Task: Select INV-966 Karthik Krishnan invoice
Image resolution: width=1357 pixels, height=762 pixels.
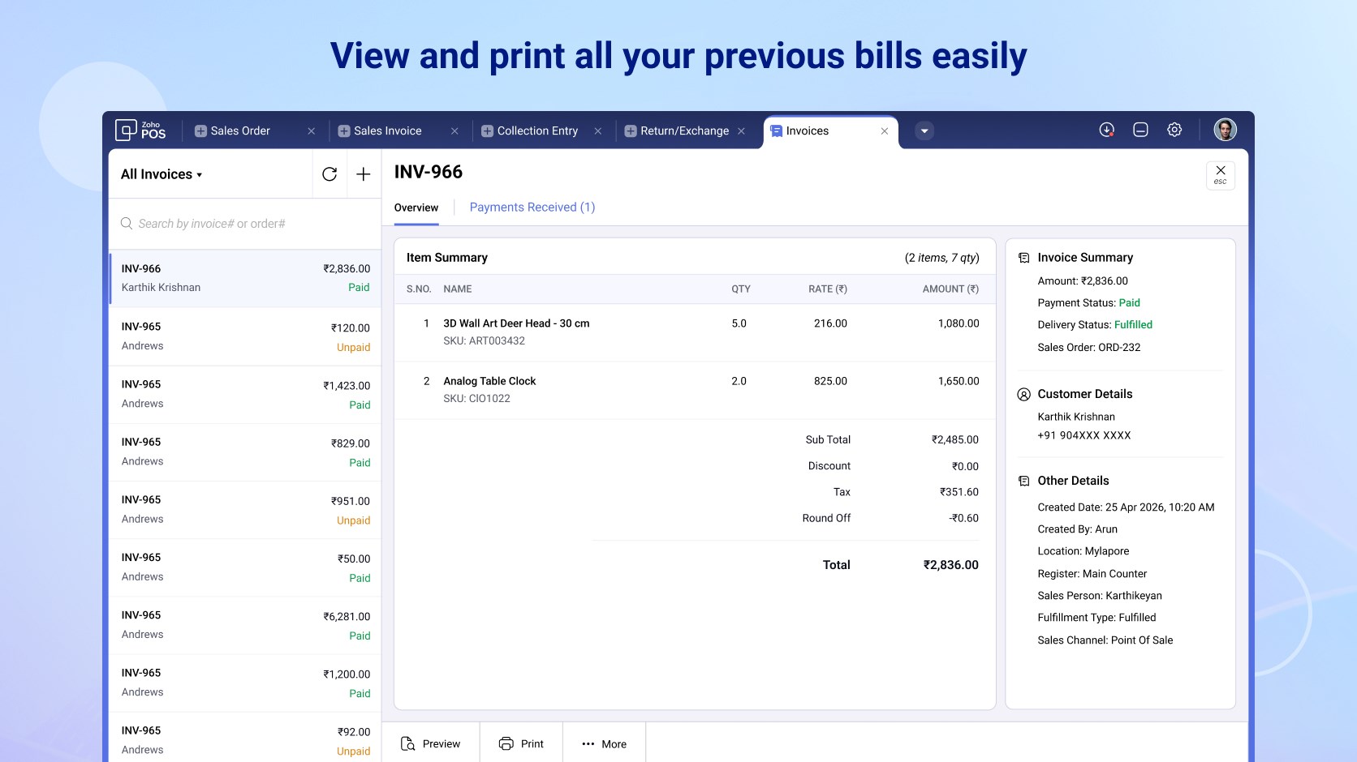Action: pyautogui.click(x=245, y=278)
